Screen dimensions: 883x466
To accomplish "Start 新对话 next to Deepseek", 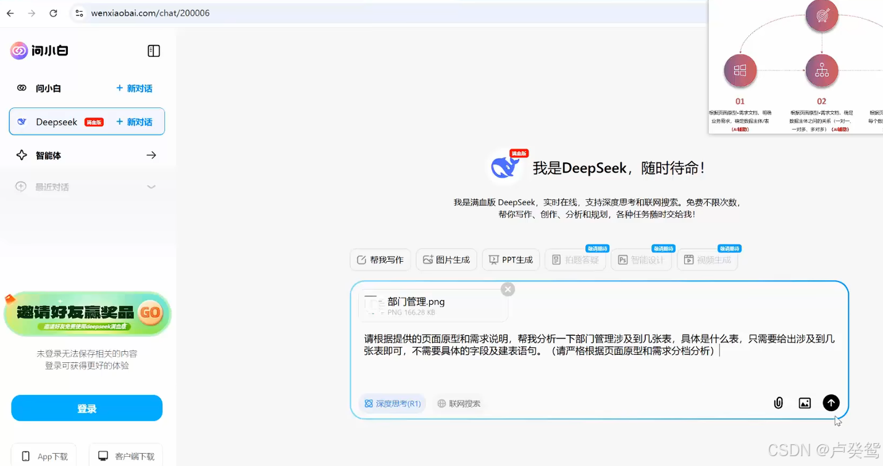I will coord(134,122).
